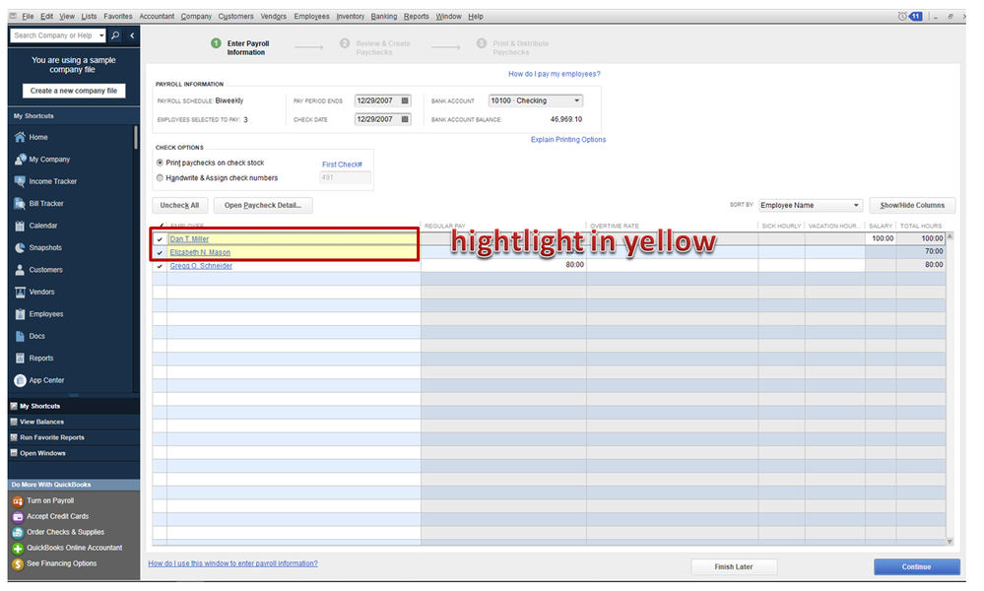Select Print paychecks on check stock

(x=160, y=163)
